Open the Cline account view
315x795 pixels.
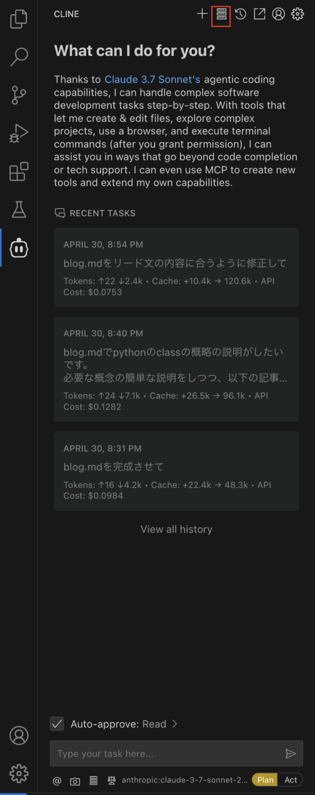(x=278, y=14)
